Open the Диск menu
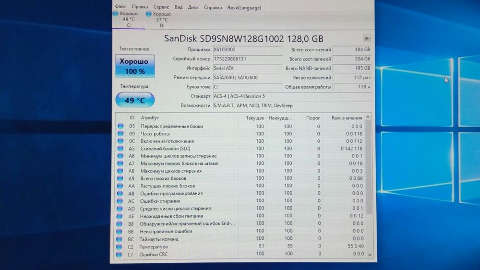 [193, 7]
